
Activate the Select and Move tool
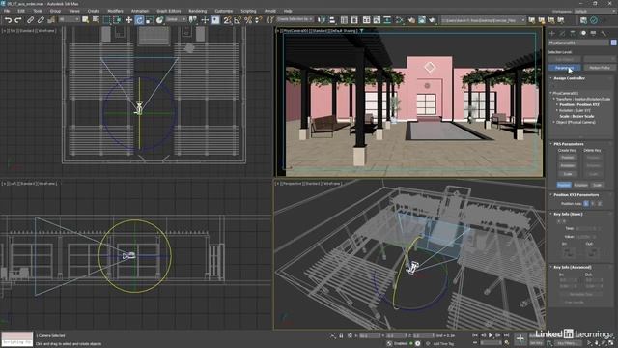(128, 20)
